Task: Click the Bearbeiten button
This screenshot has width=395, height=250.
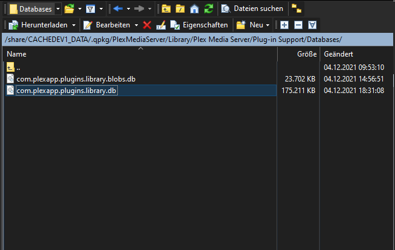Action: [x=108, y=25]
